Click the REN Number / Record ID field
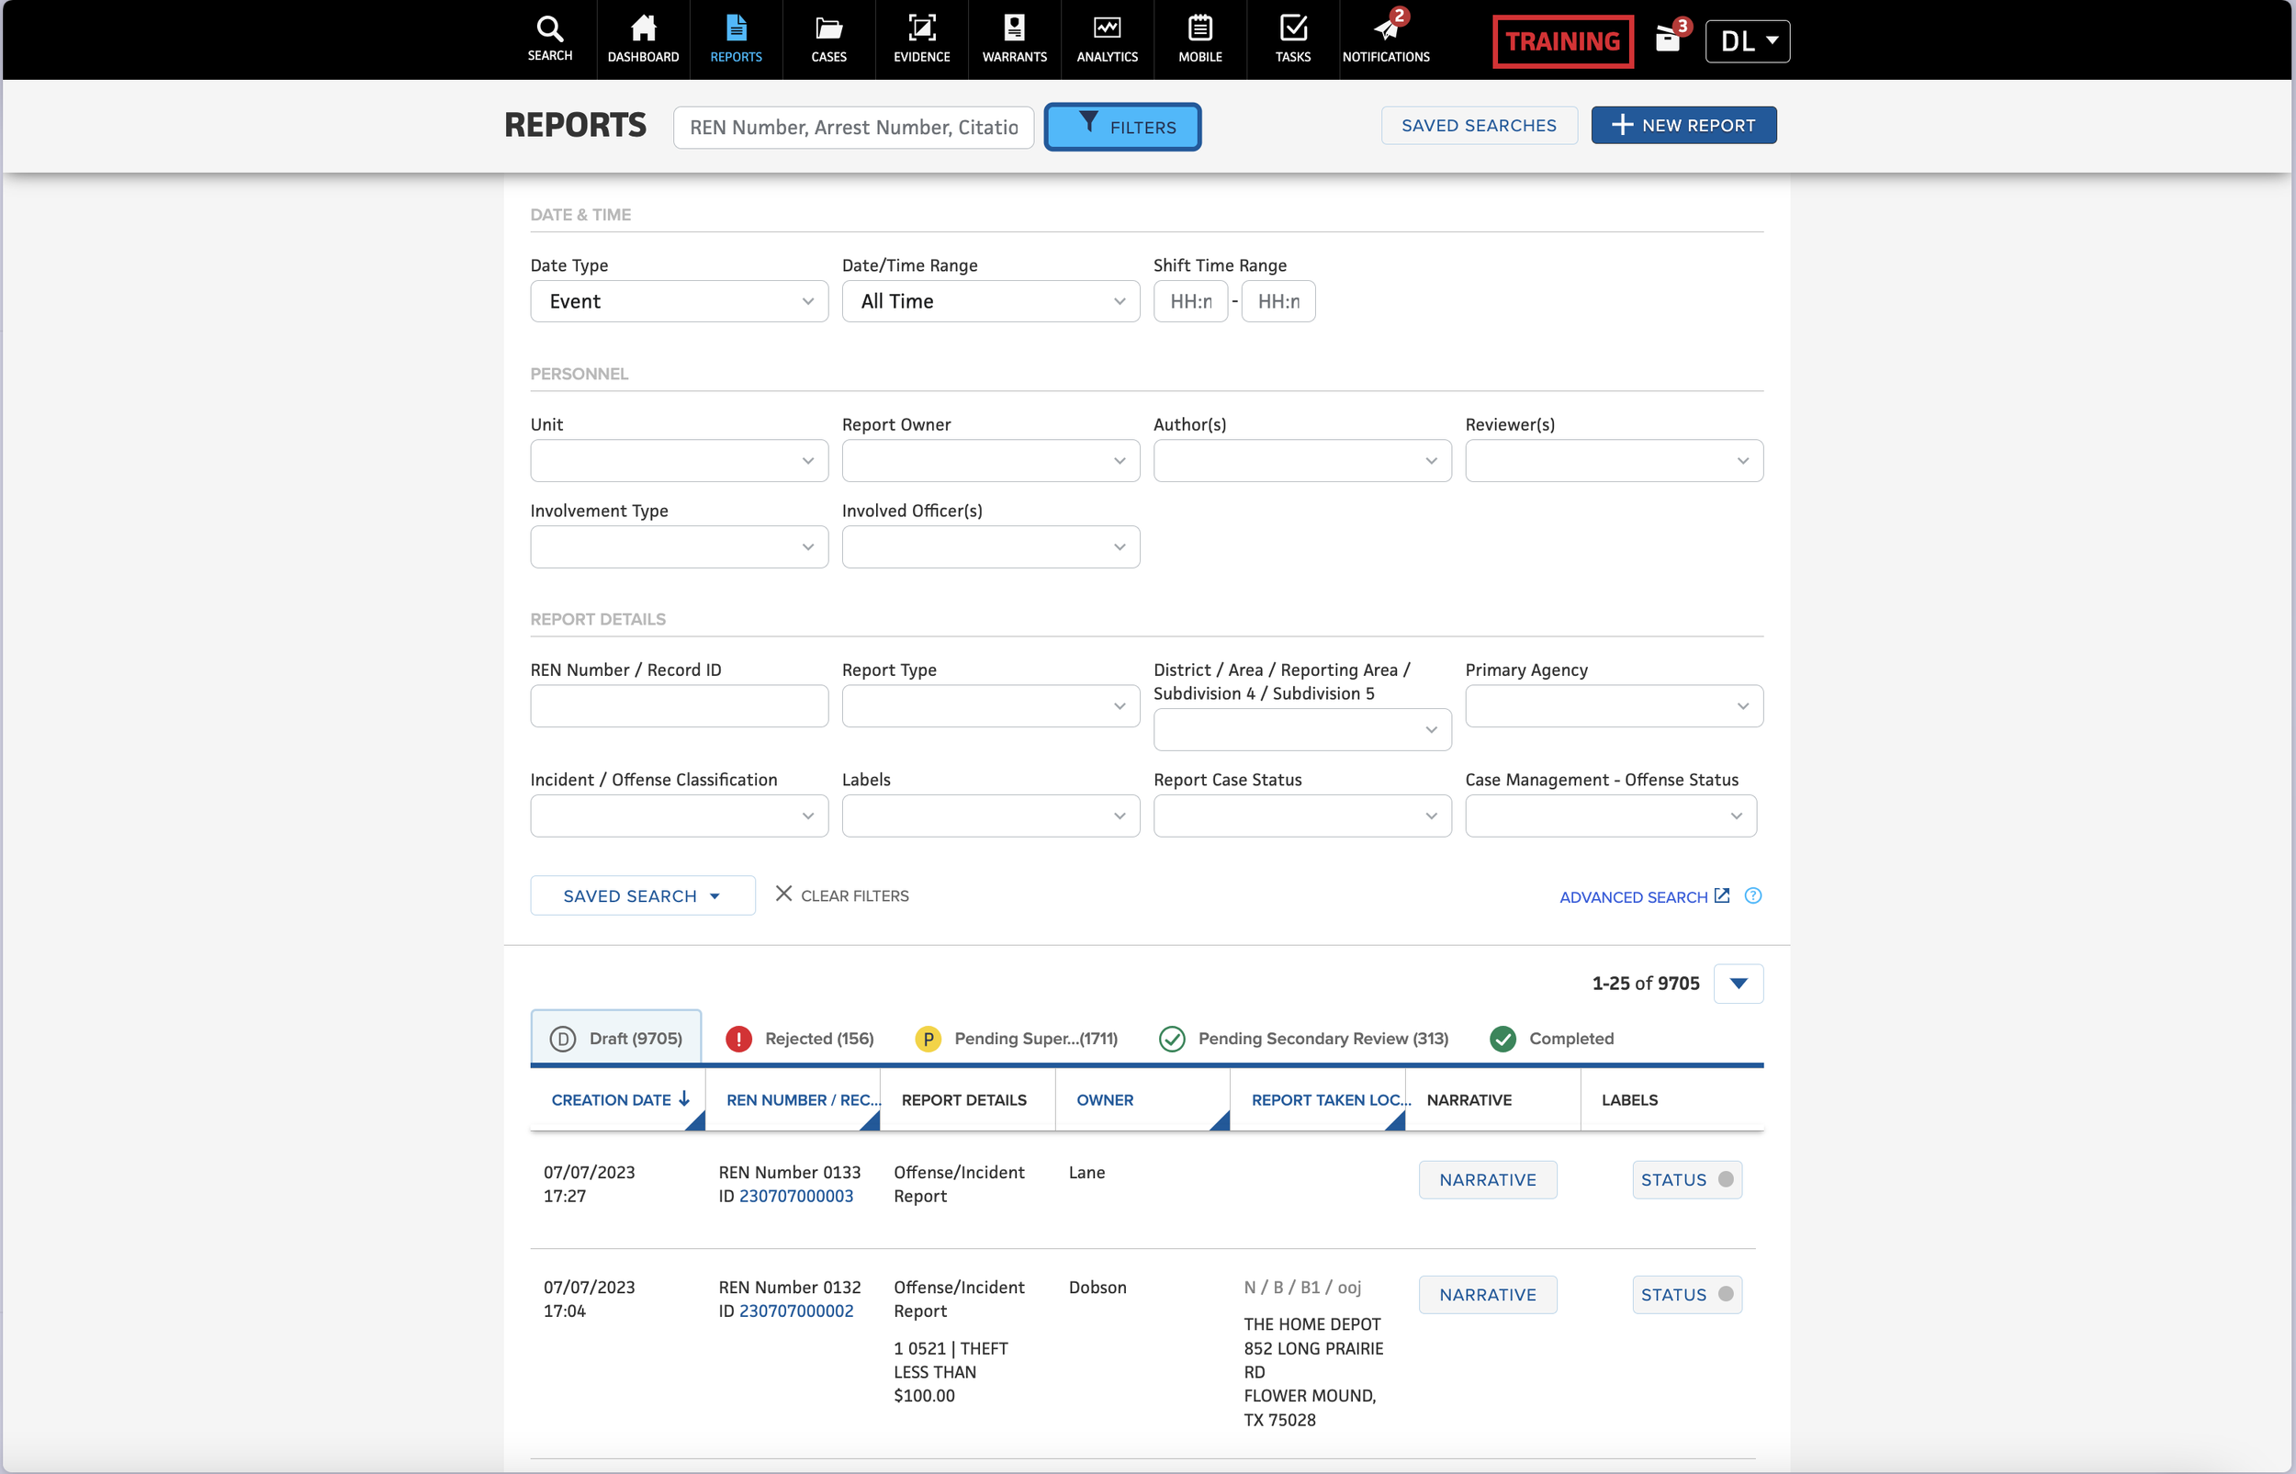The image size is (2296, 1474). (x=679, y=706)
